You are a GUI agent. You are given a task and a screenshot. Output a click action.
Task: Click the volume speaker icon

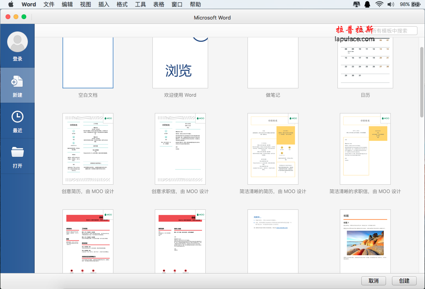(x=390, y=4)
